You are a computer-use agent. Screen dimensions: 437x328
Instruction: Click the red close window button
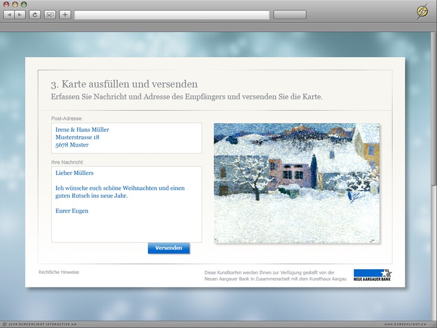(x=7, y=4)
